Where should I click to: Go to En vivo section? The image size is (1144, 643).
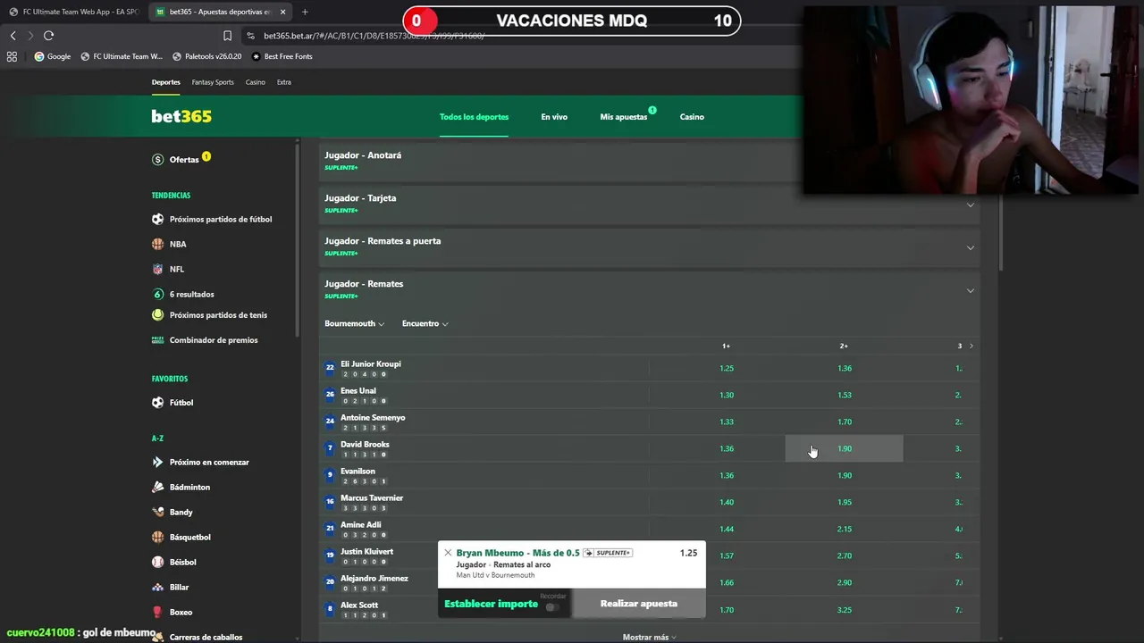click(554, 117)
